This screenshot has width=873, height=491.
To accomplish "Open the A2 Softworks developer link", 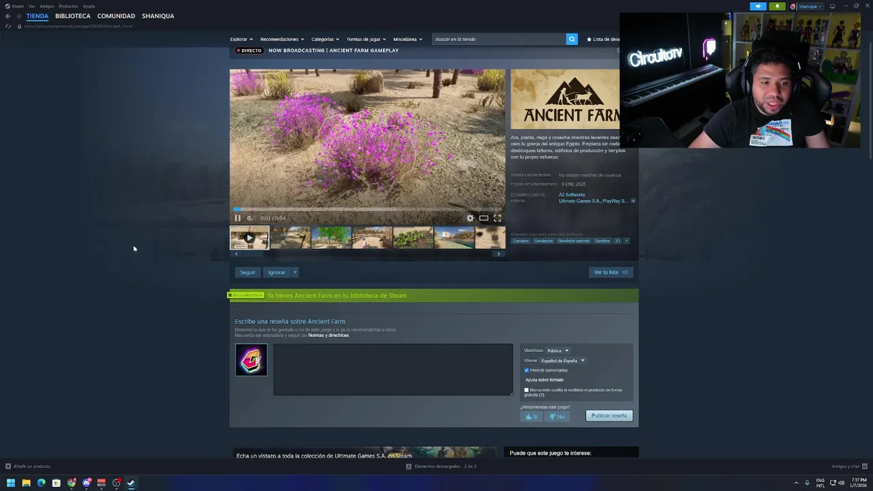I will click(572, 195).
